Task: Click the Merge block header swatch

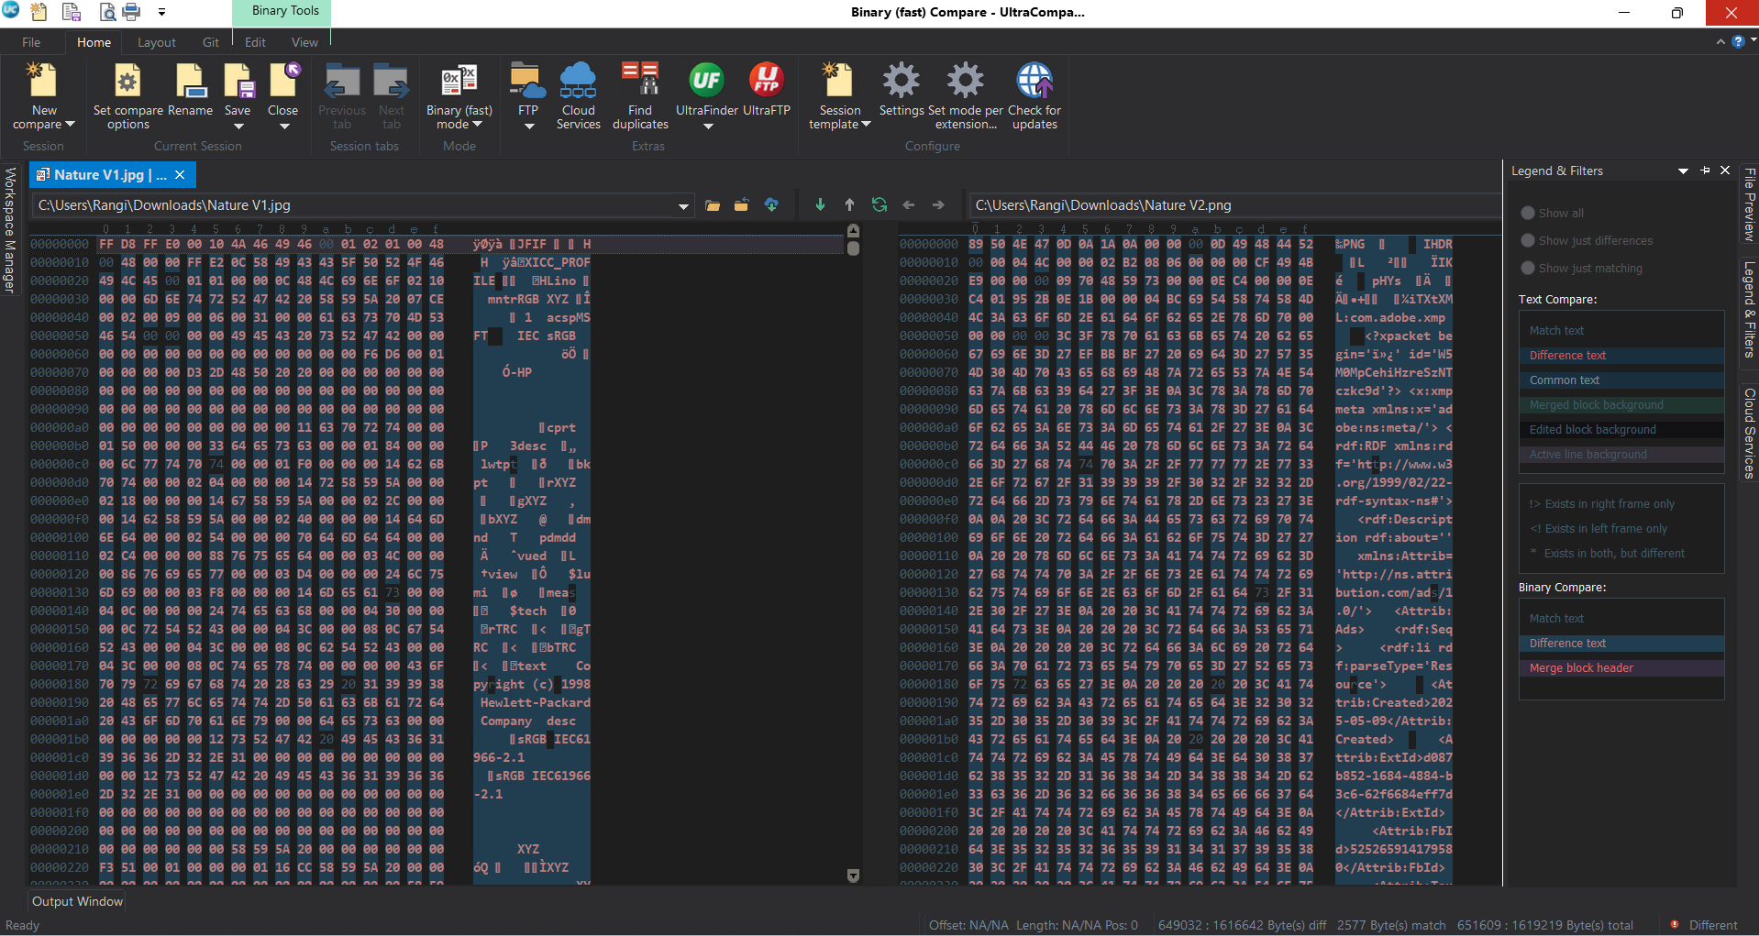Action: [x=1621, y=667]
